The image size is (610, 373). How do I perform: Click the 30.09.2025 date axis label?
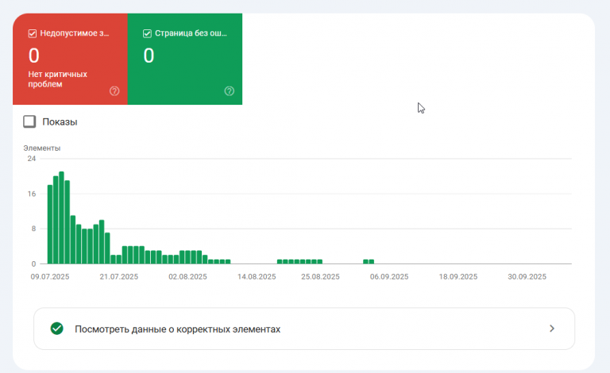527,277
